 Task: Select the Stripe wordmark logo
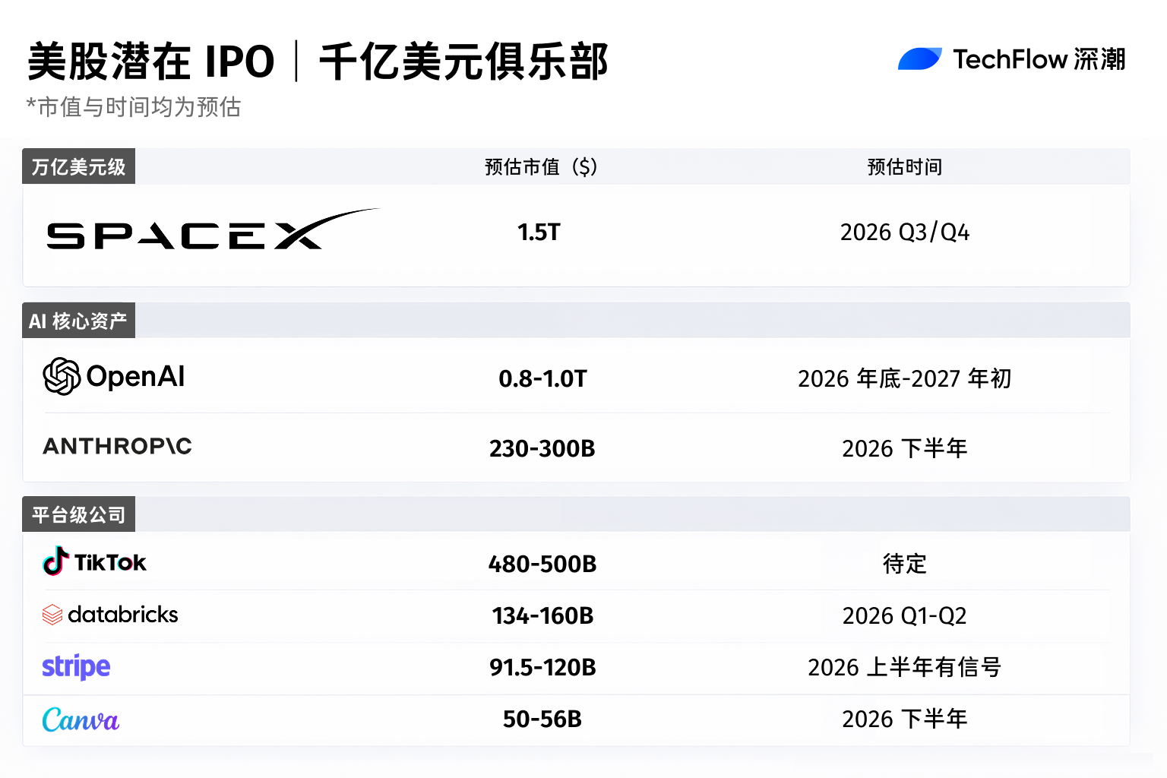pos(75,666)
